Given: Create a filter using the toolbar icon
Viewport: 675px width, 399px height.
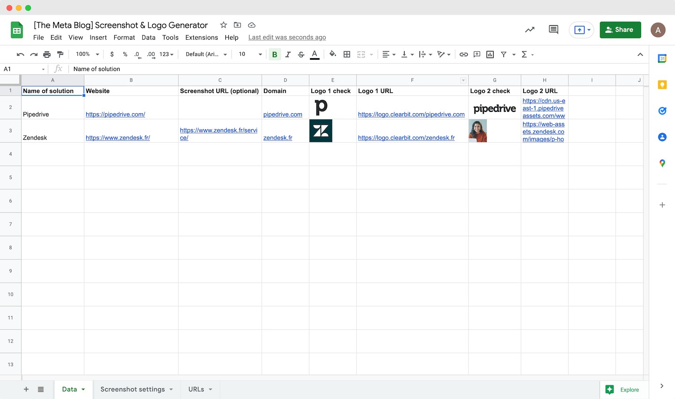Looking at the screenshot, I should [x=503, y=54].
